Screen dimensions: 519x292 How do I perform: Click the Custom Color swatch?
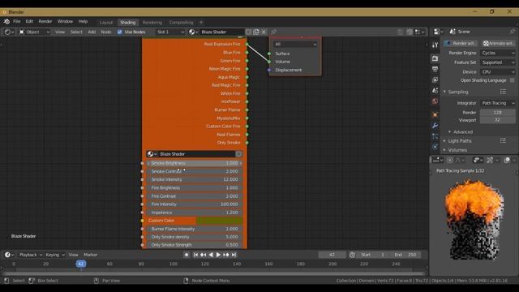(219, 221)
